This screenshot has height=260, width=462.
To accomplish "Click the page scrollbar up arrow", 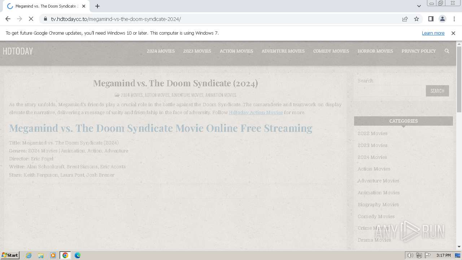I will (x=459, y=44).
